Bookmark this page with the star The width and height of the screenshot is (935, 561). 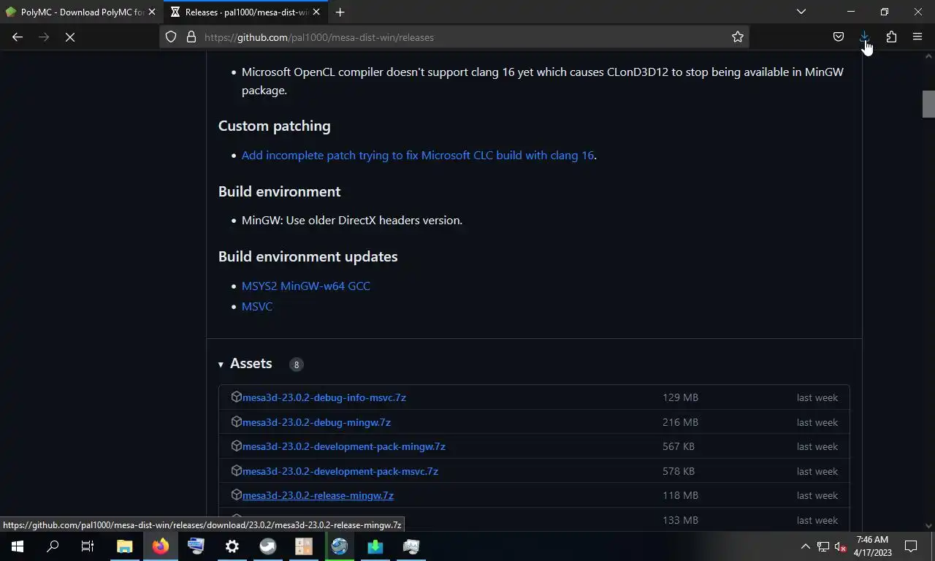tap(738, 37)
